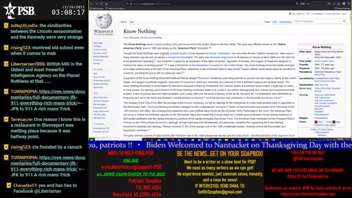The width and height of the screenshot is (352, 198).
Task: Open Contact us in sidebar
Action: (x=98, y=60)
